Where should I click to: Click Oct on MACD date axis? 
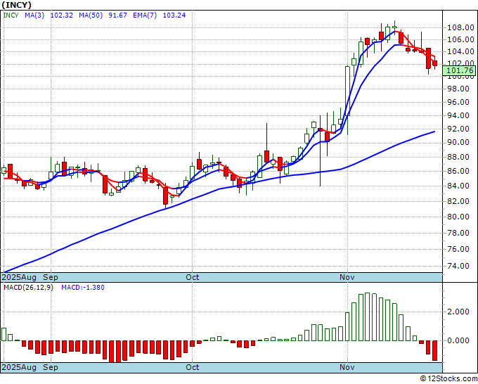click(x=193, y=367)
